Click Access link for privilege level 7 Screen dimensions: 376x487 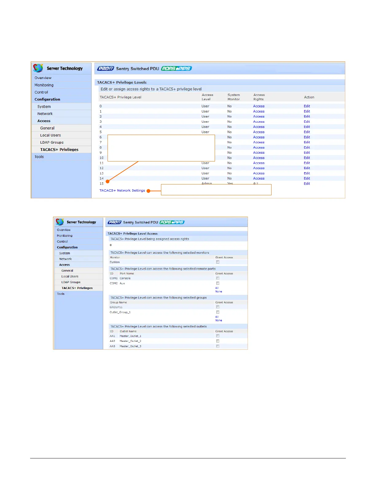click(x=259, y=142)
